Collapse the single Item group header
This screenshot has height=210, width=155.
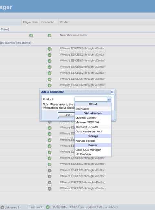5,29
